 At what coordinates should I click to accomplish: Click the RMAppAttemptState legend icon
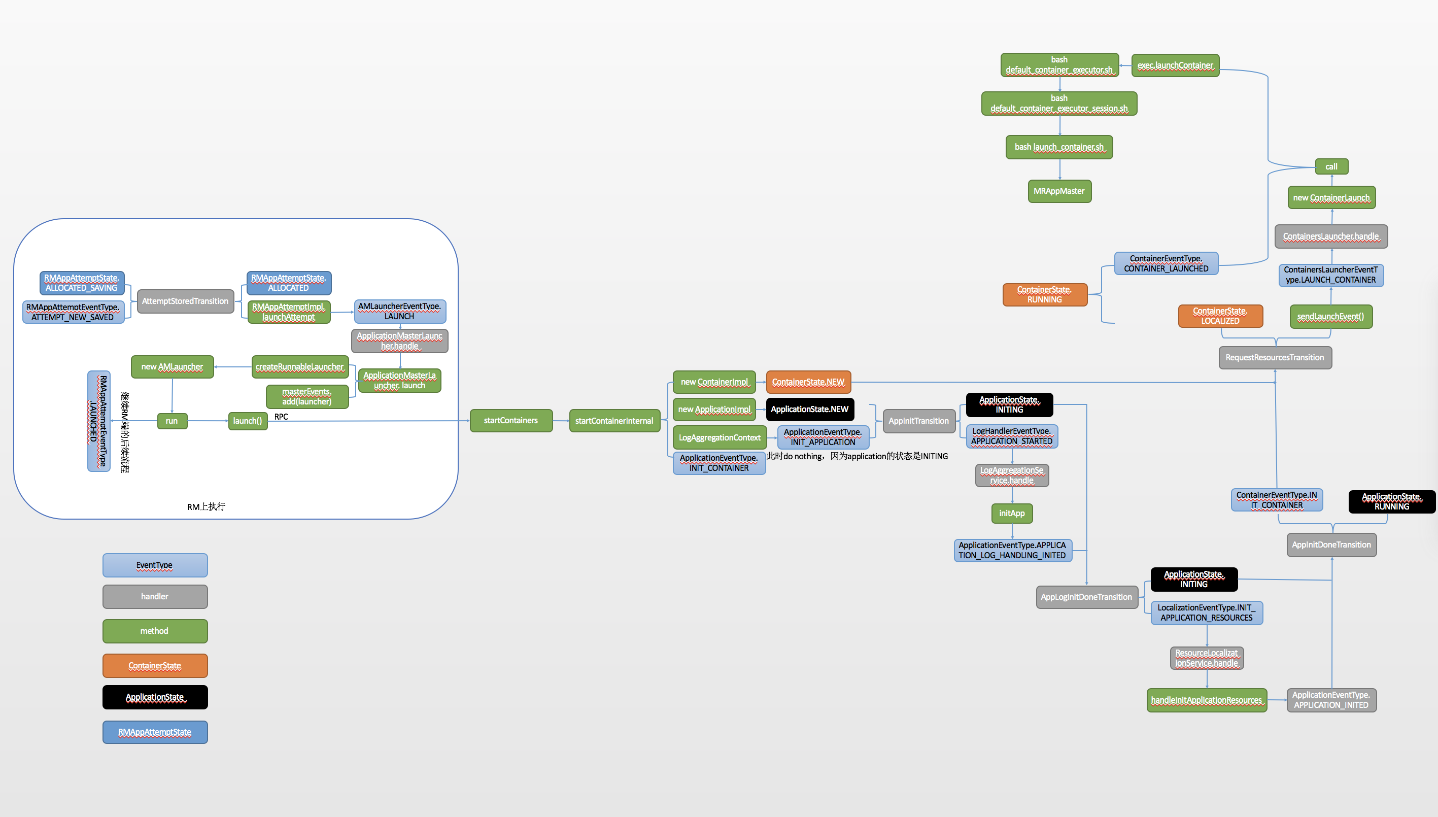(154, 731)
